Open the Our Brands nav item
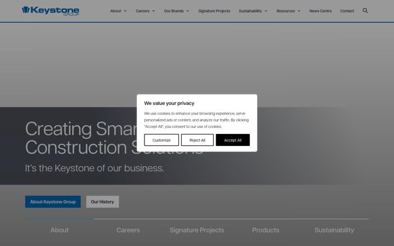394x246 pixels. (x=173, y=11)
